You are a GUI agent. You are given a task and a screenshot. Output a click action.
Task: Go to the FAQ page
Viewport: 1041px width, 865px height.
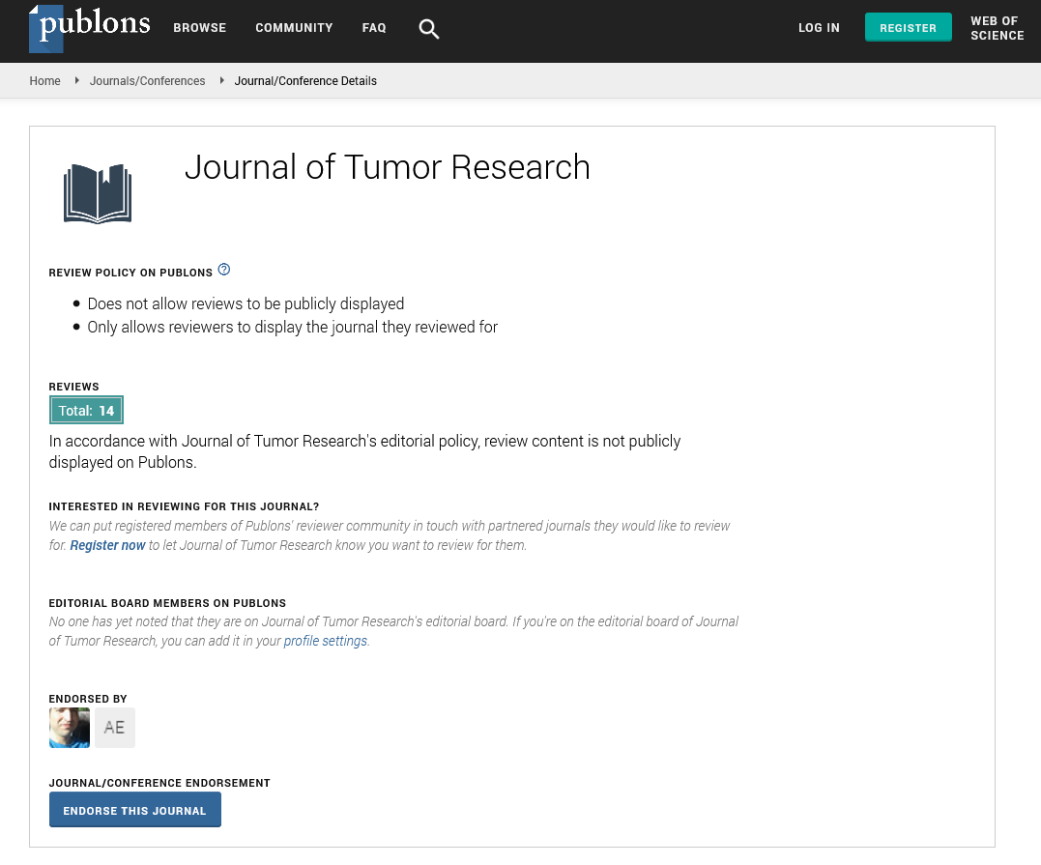[374, 28]
